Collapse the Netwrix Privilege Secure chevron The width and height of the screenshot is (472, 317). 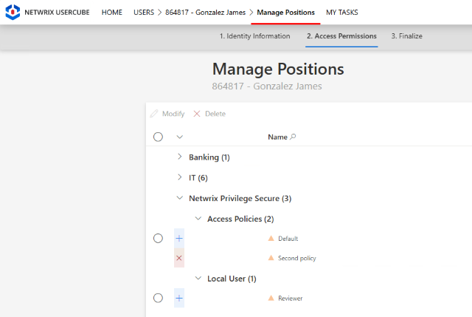tap(180, 198)
